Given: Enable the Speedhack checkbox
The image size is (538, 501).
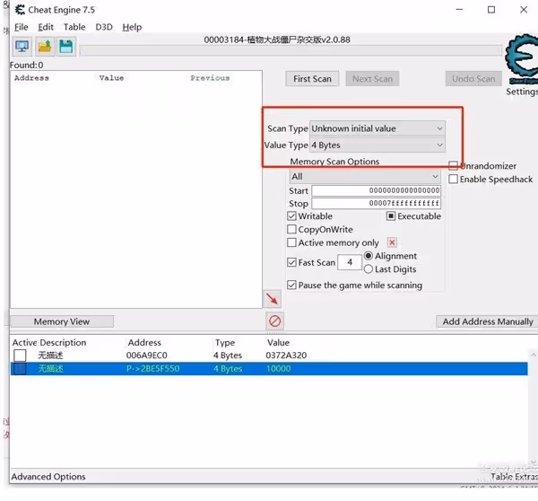Looking at the screenshot, I should 453,179.
